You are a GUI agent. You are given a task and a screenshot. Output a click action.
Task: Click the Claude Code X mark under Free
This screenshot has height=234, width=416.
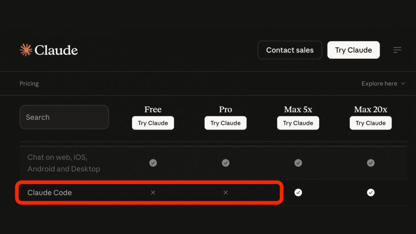point(153,193)
